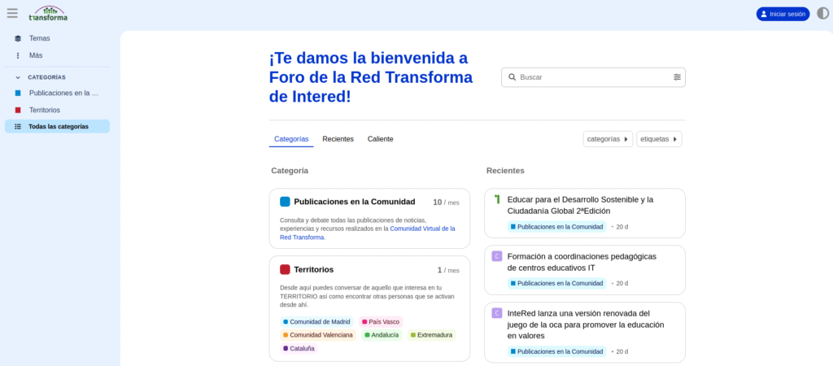833x366 pixels.
Task: Click 20 d timestamp on Educar para el Desarrollo topic
Action: [621, 227]
